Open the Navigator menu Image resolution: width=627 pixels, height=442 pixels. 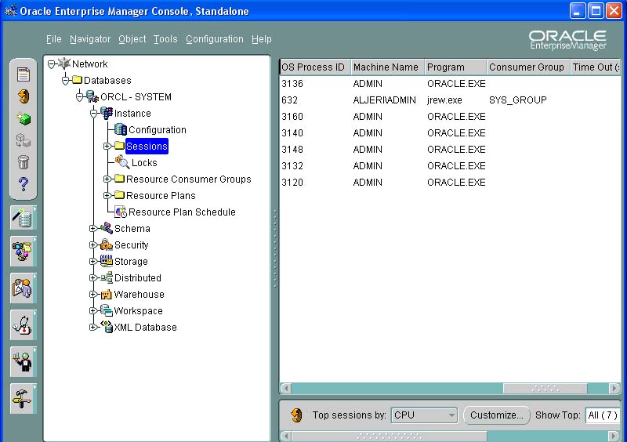point(90,39)
